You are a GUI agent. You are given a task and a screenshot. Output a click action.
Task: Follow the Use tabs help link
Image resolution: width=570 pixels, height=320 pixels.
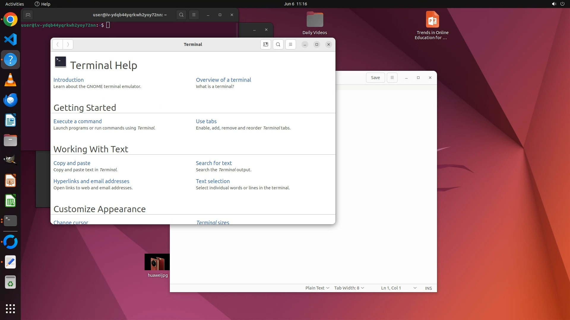[x=206, y=121]
